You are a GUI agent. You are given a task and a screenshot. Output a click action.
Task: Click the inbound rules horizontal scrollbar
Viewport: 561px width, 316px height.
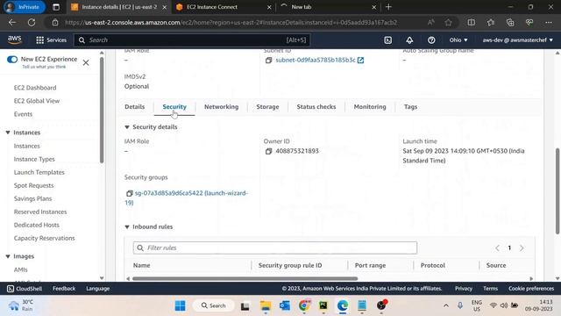pyautogui.click(x=245, y=278)
